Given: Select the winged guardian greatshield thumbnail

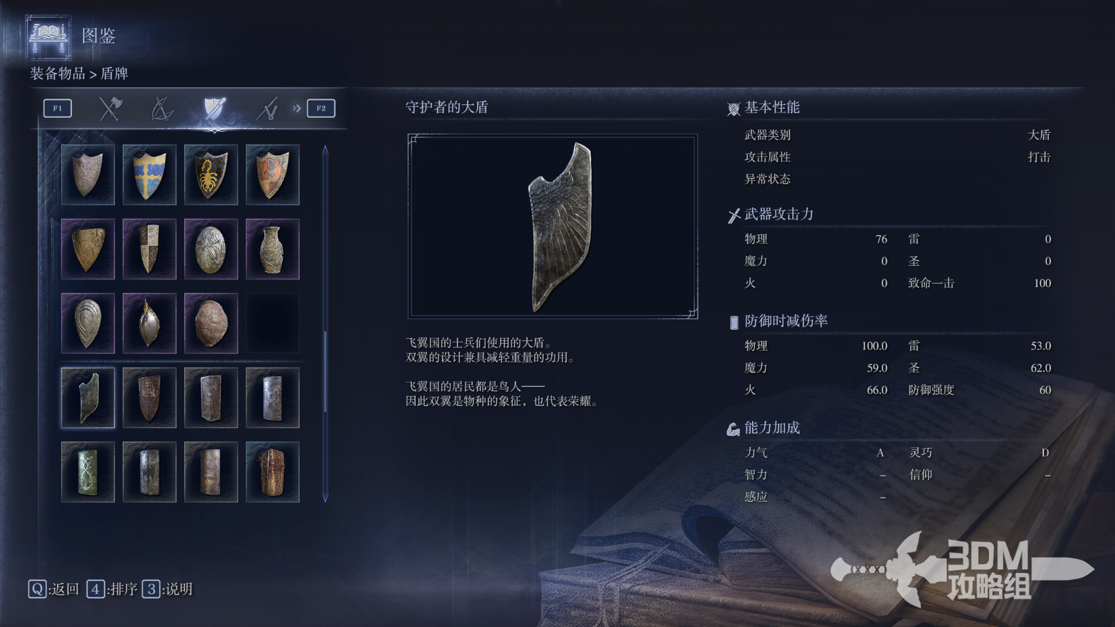Looking at the screenshot, I should point(88,398).
